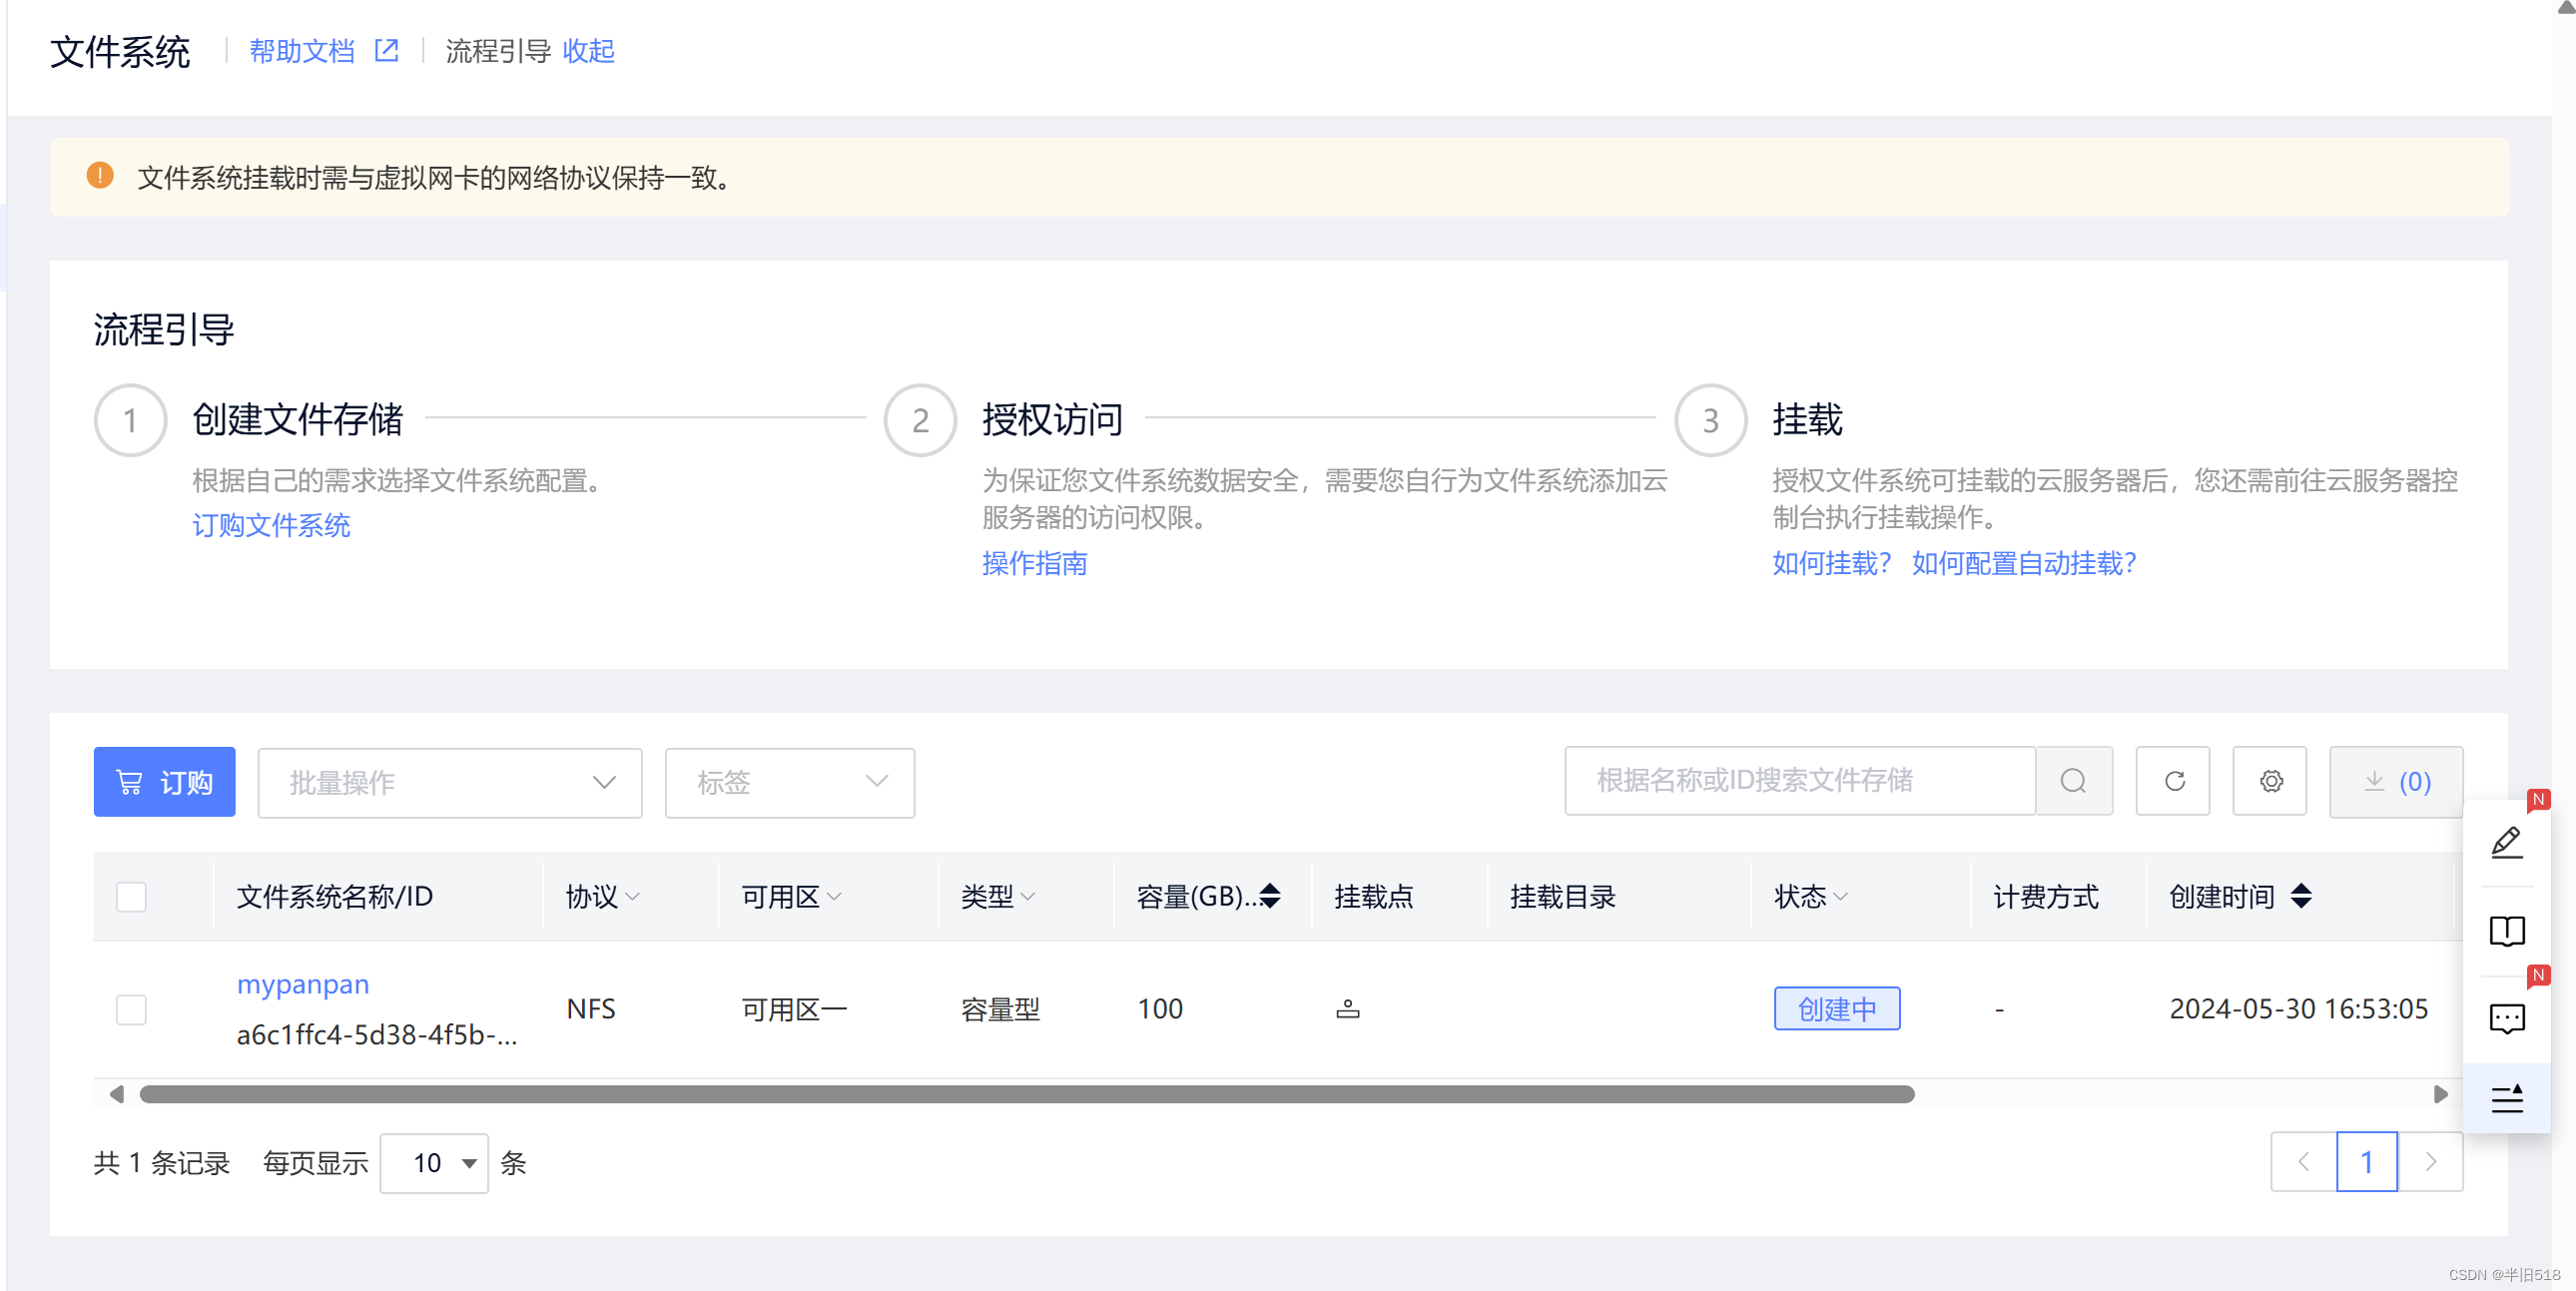Open the chat message sidebar icon
Viewport: 2576px width, 1291px height.
point(2506,1019)
